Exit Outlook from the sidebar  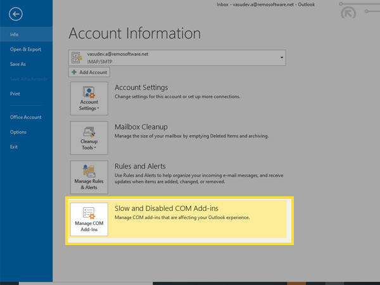point(14,147)
